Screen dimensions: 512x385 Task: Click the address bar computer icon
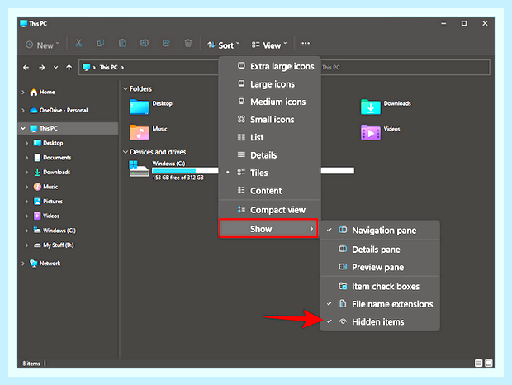point(86,68)
